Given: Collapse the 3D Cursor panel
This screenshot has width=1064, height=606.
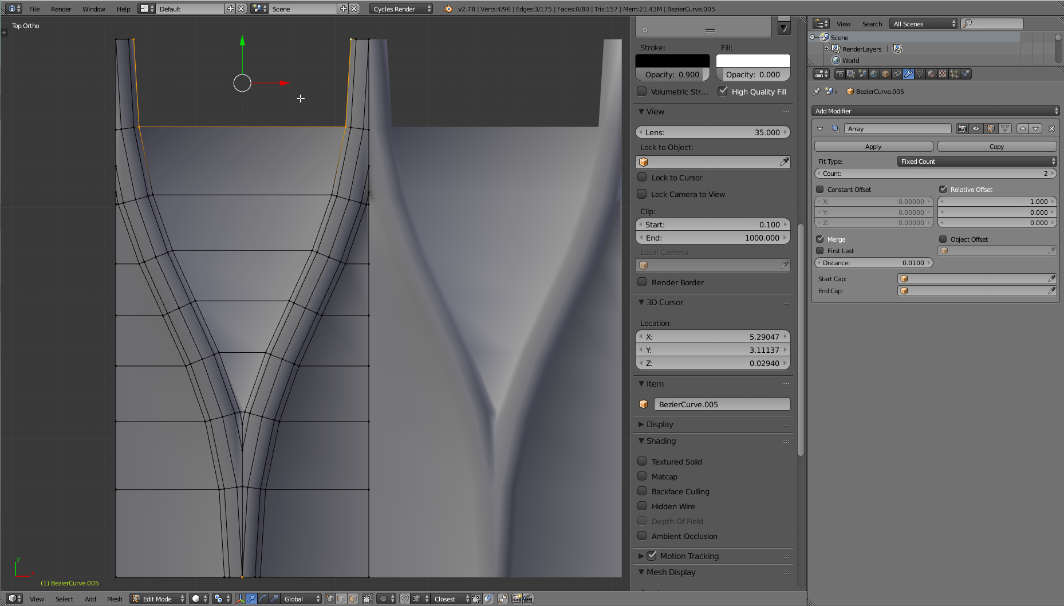Looking at the screenshot, I should pos(641,302).
